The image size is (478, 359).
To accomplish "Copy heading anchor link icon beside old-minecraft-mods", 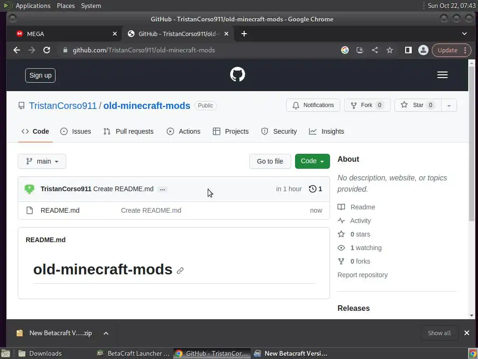I will coord(180,271).
